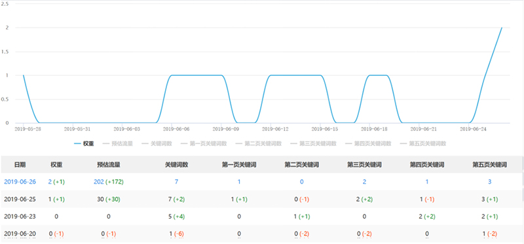Click the 第五页关键词 column header

(489, 165)
